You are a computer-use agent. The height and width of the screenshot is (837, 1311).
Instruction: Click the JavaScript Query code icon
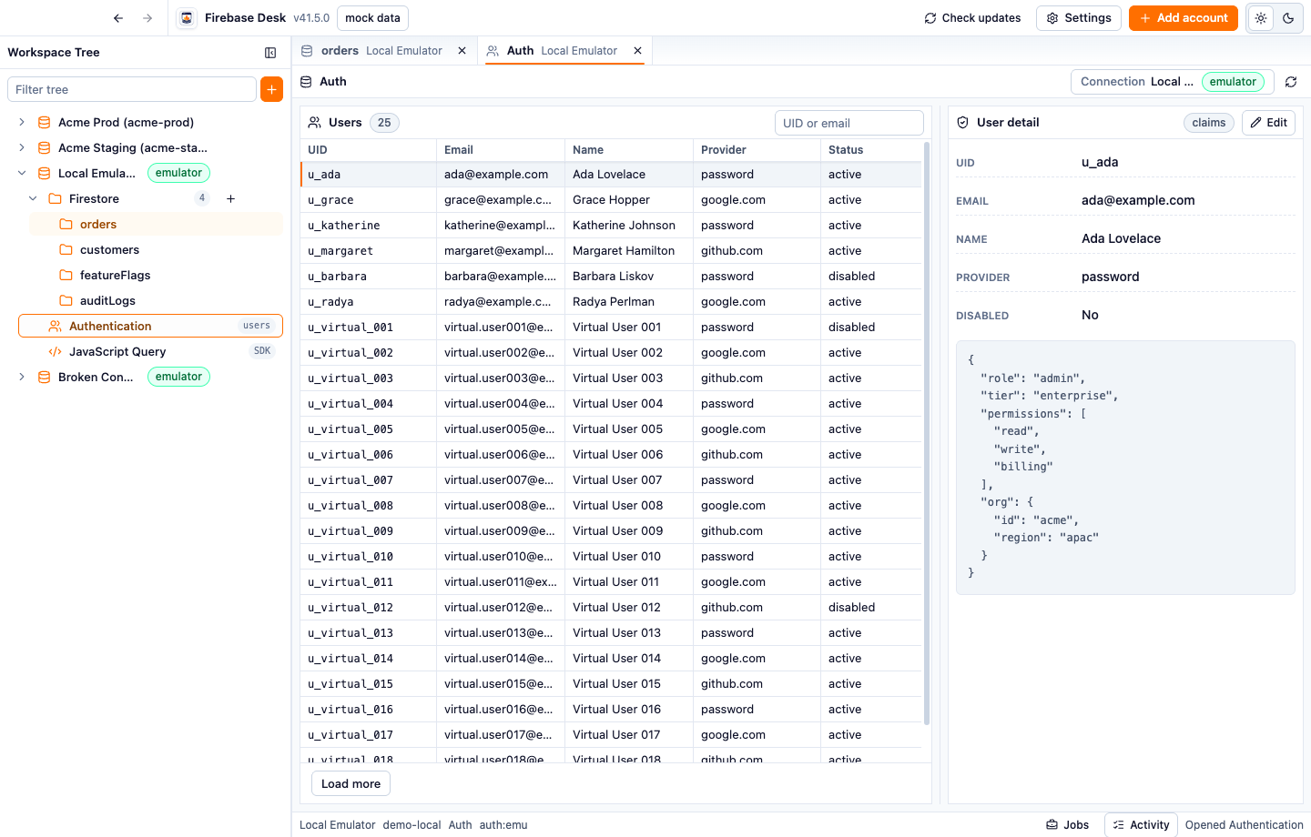[x=55, y=351]
